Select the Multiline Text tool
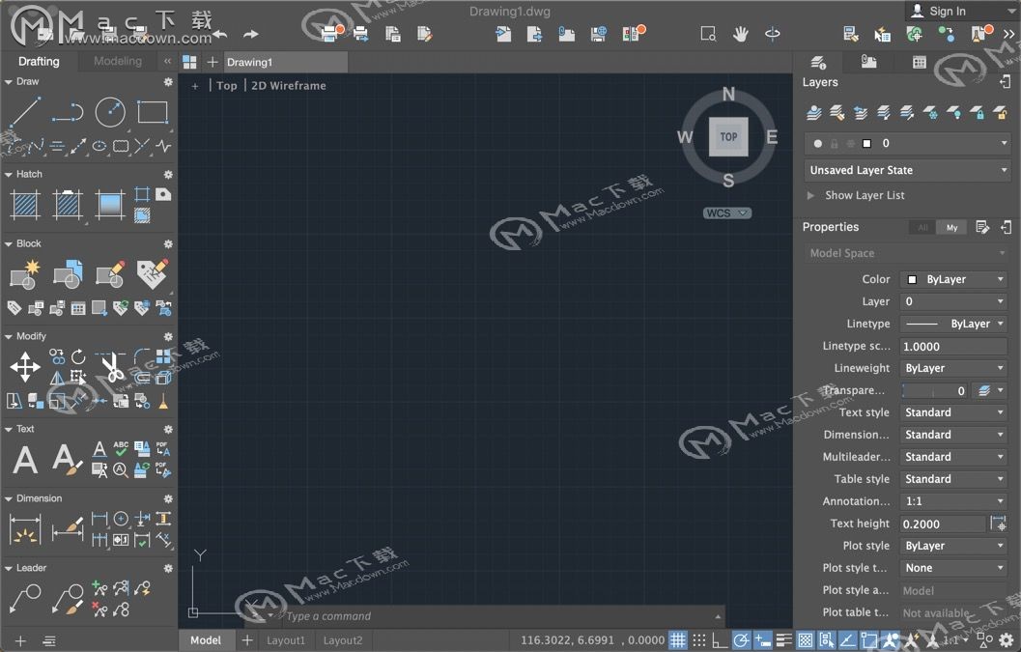Screen dimensions: 1021x652 coord(25,459)
